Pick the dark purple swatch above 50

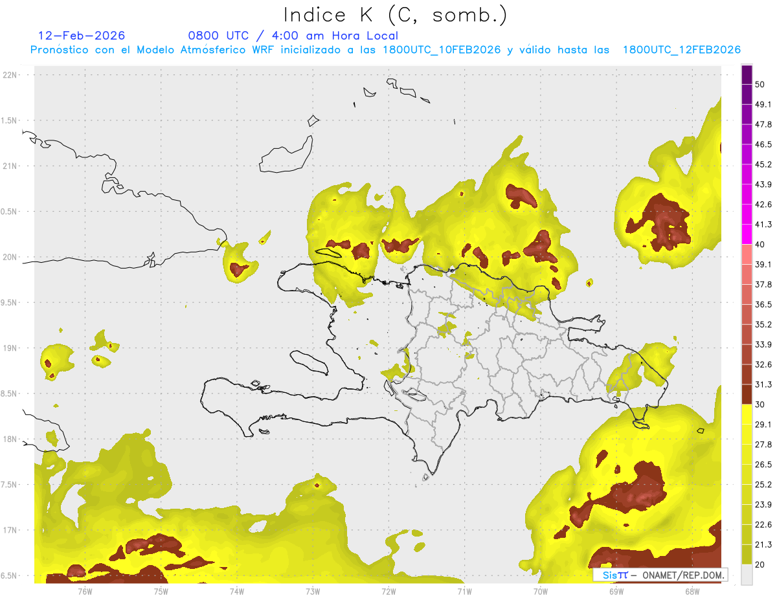tap(747, 74)
